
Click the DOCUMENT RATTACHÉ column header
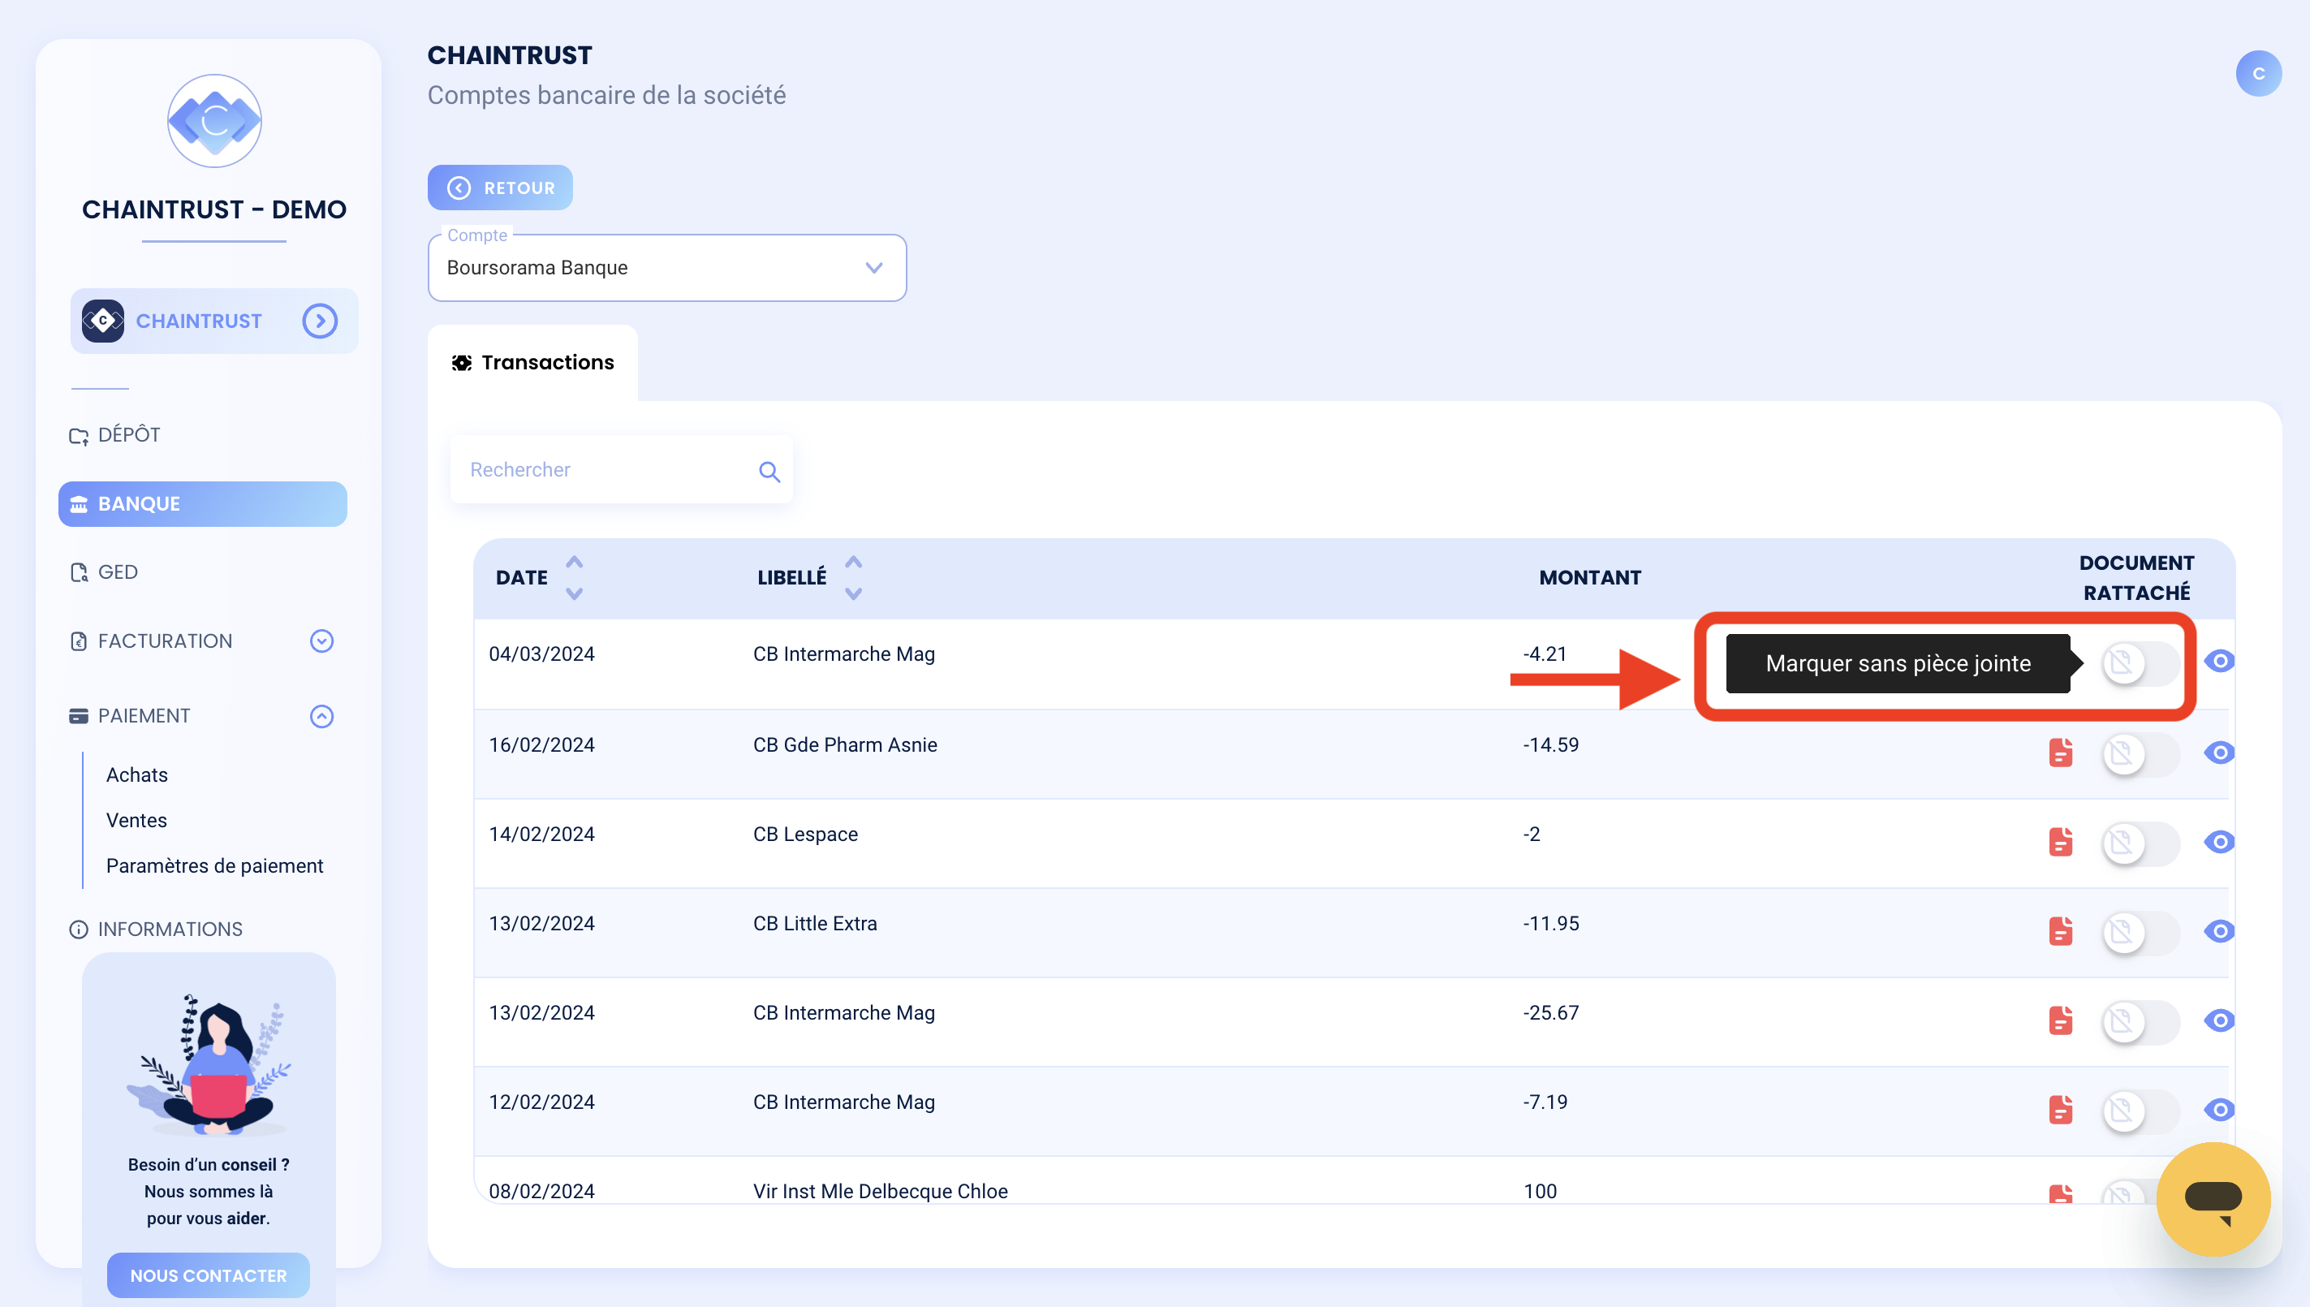[x=2135, y=578]
